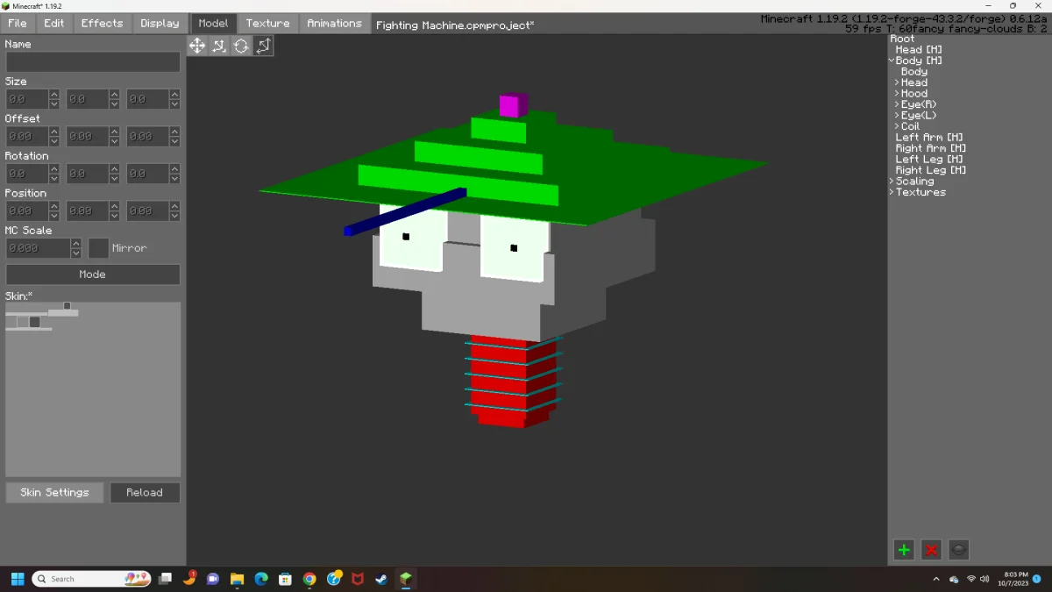Open File Explorer from the taskbar

click(237, 579)
